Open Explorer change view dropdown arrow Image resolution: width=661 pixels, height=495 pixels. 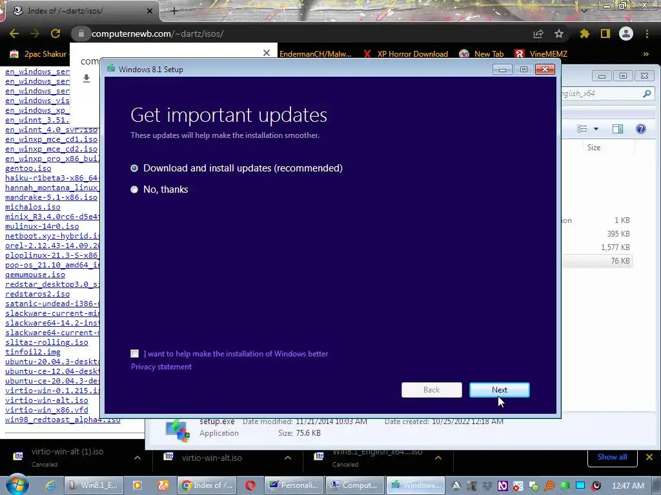(x=596, y=129)
